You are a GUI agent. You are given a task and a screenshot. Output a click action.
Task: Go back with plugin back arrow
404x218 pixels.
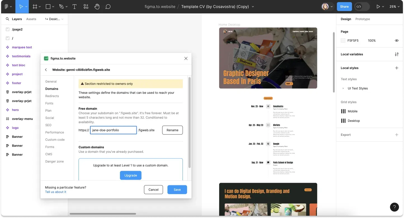pyautogui.click(x=46, y=70)
